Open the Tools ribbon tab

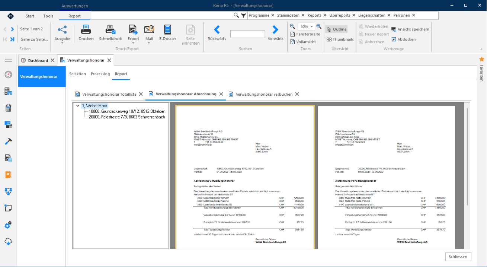(48, 16)
